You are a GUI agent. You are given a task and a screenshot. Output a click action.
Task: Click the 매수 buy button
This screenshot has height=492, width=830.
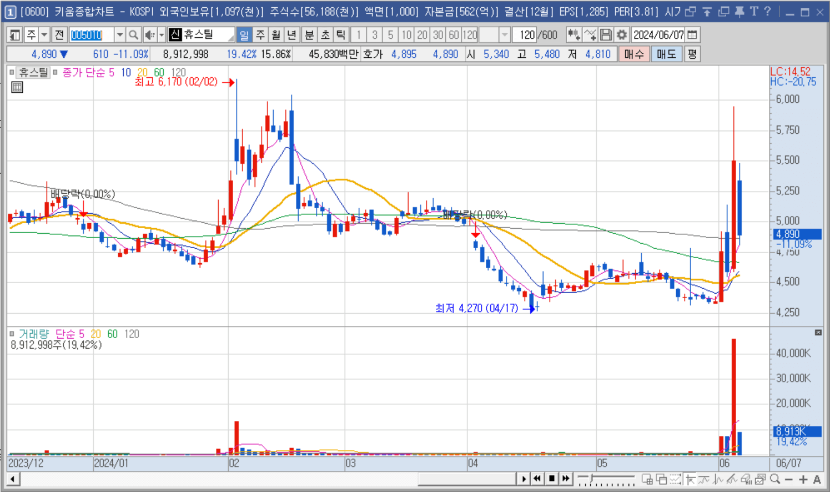pos(634,54)
